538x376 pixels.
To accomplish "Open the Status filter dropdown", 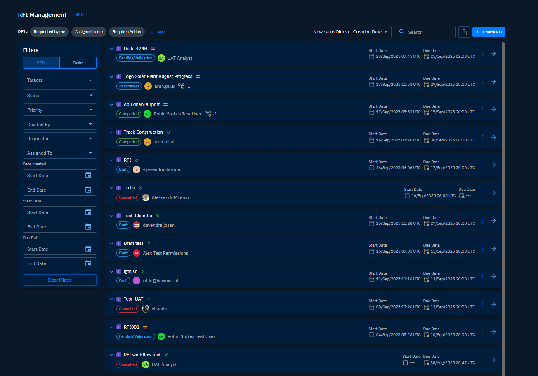I will point(60,96).
